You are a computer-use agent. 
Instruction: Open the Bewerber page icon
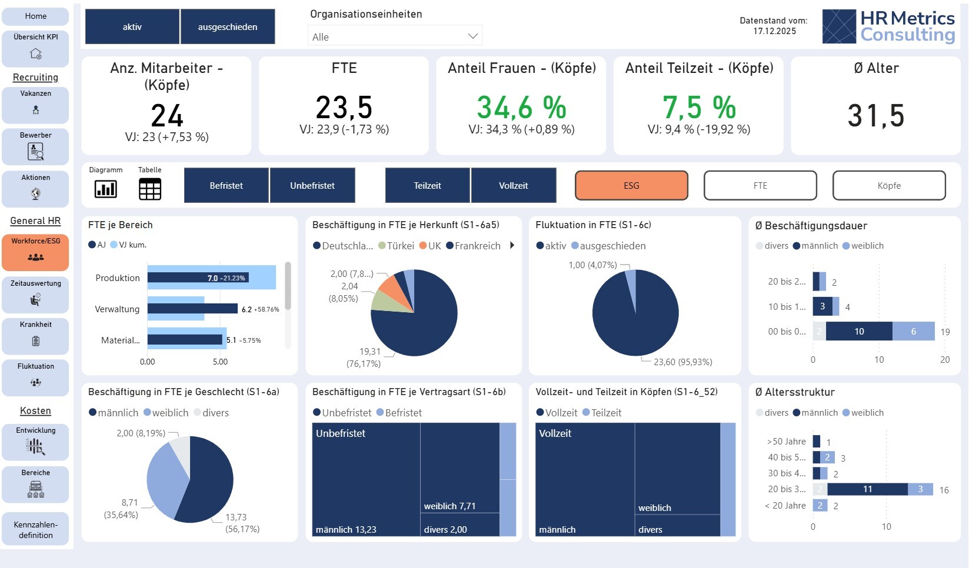coord(36,152)
